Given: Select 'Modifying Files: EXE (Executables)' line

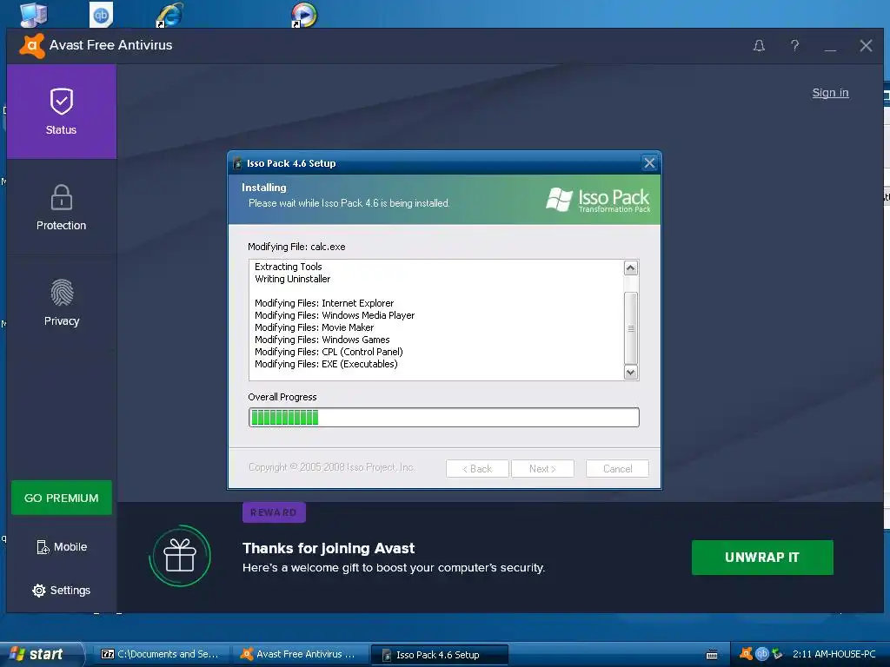Looking at the screenshot, I should click(327, 364).
